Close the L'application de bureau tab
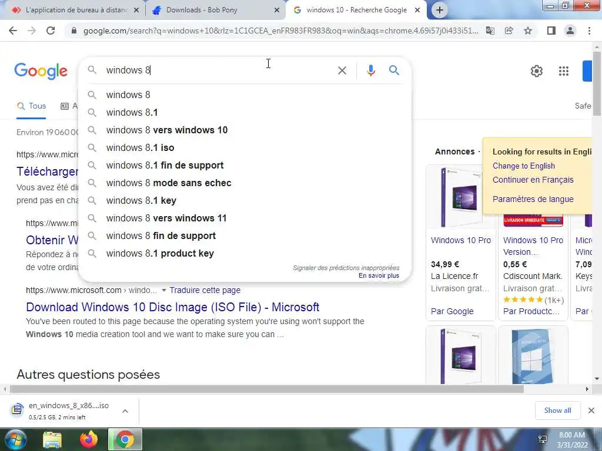The image size is (602, 451). coord(136,11)
